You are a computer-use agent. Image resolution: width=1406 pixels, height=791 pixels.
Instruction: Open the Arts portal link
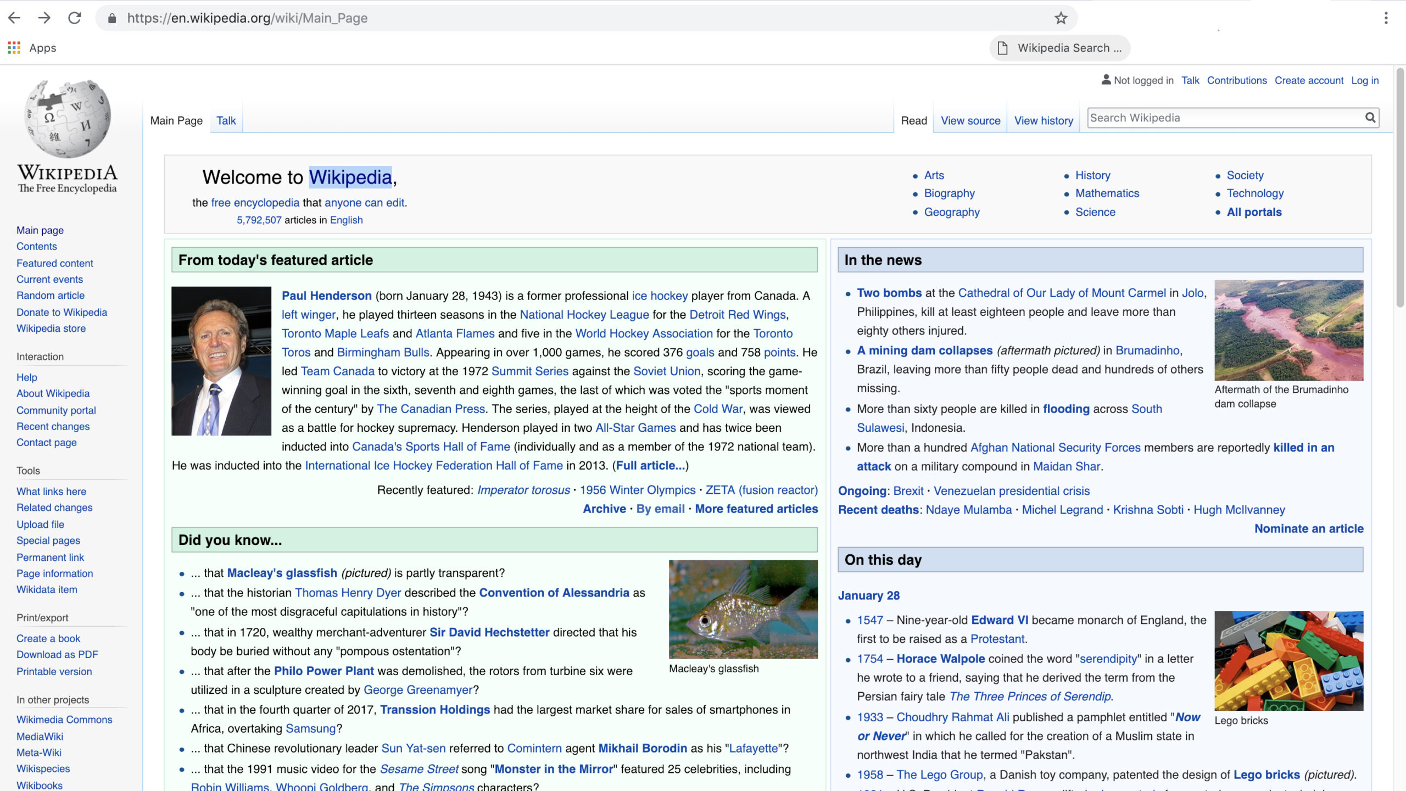pos(934,175)
